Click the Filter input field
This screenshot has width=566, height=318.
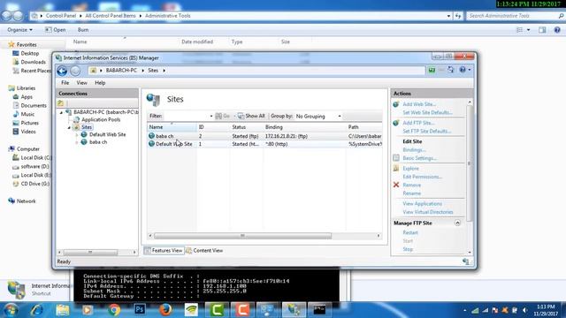187,116
